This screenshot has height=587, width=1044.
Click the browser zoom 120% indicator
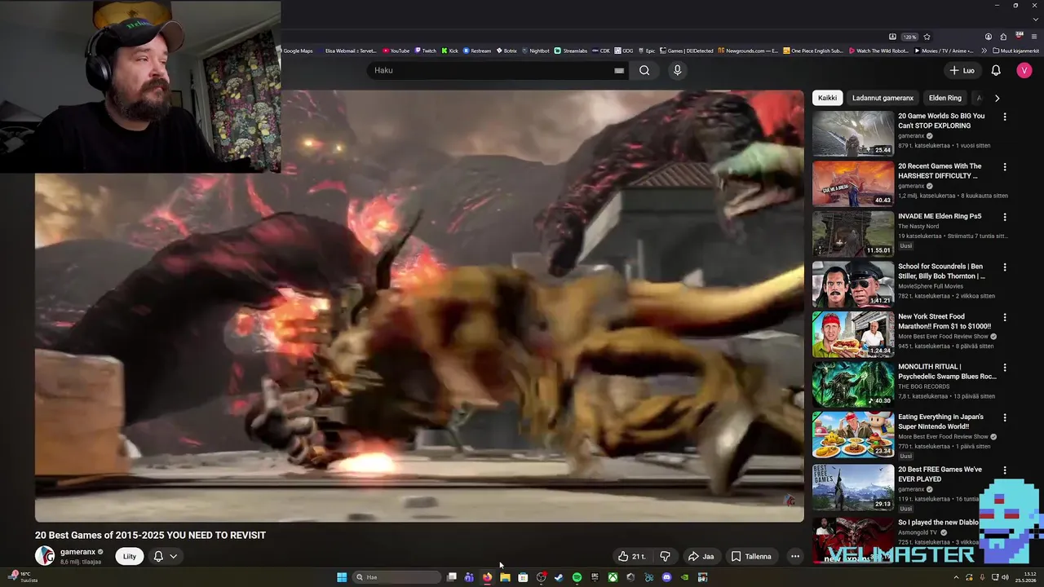point(909,37)
